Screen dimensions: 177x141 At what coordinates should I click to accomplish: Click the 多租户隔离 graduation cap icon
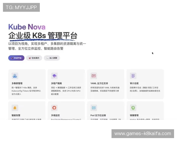coord(54,76)
